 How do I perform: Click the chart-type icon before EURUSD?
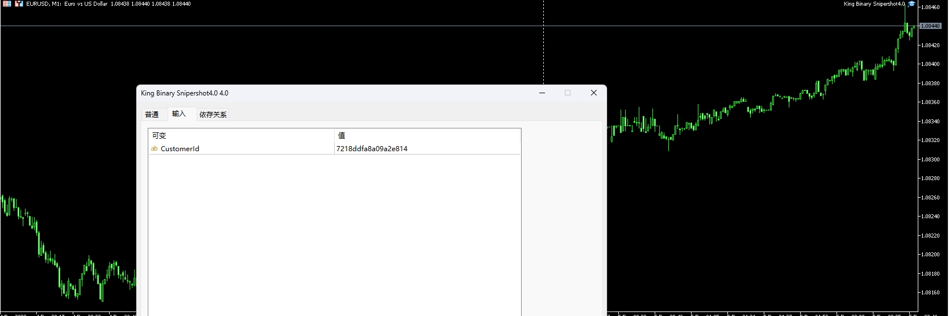(x=19, y=3)
